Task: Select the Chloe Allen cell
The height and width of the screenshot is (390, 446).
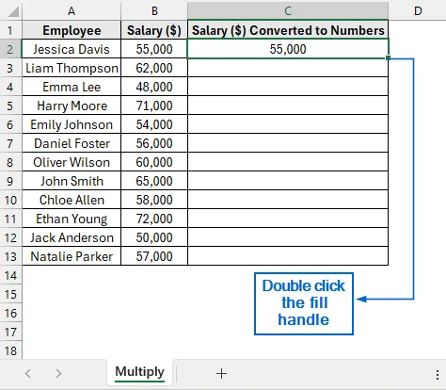Action: pos(72,200)
